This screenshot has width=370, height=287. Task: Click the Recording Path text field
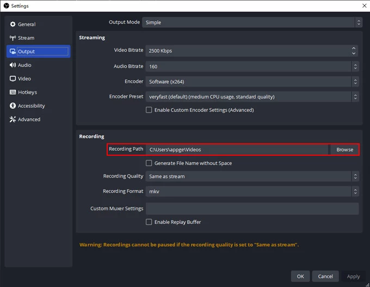[237, 150]
